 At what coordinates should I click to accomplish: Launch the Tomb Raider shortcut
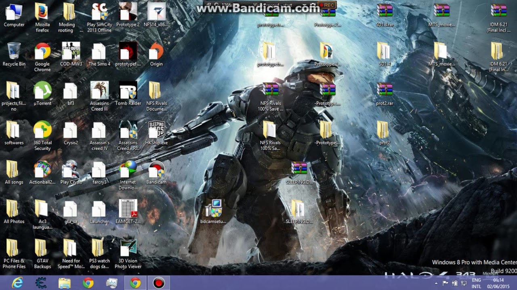tap(128, 94)
